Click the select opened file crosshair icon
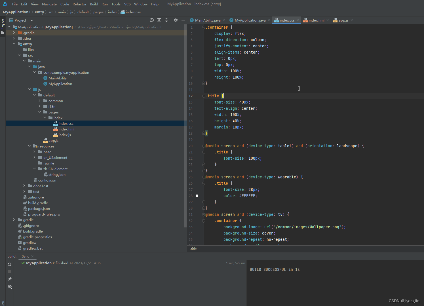The width and height of the screenshot is (424, 306). tap(152, 20)
